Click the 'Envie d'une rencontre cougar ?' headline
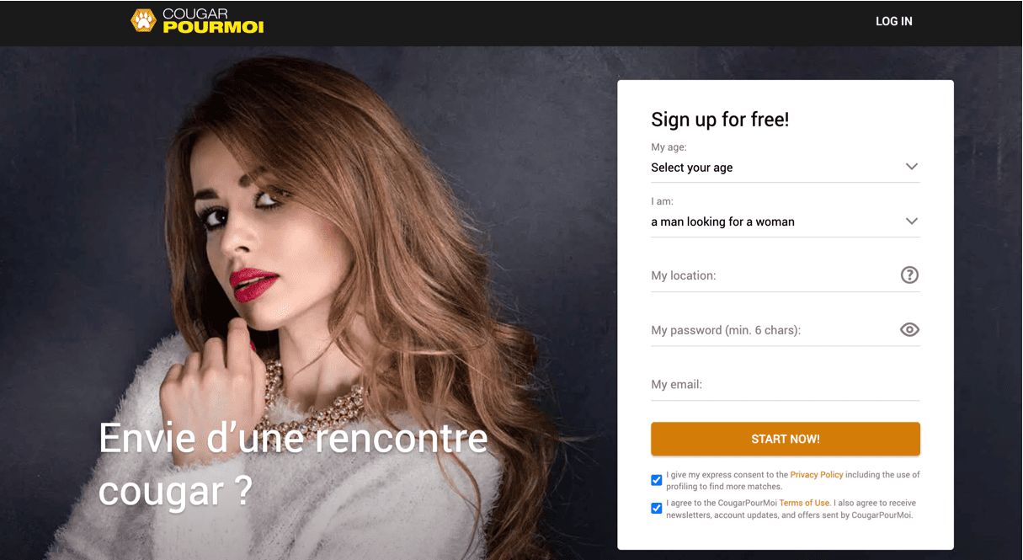Viewport: 1023px width, 560px height. pos(293,464)
